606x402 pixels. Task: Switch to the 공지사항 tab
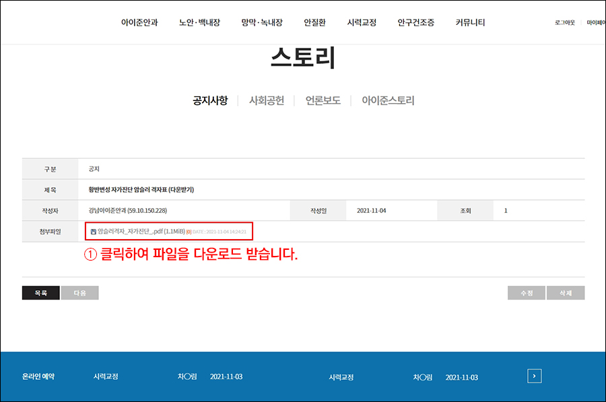(x=210, y=100)
